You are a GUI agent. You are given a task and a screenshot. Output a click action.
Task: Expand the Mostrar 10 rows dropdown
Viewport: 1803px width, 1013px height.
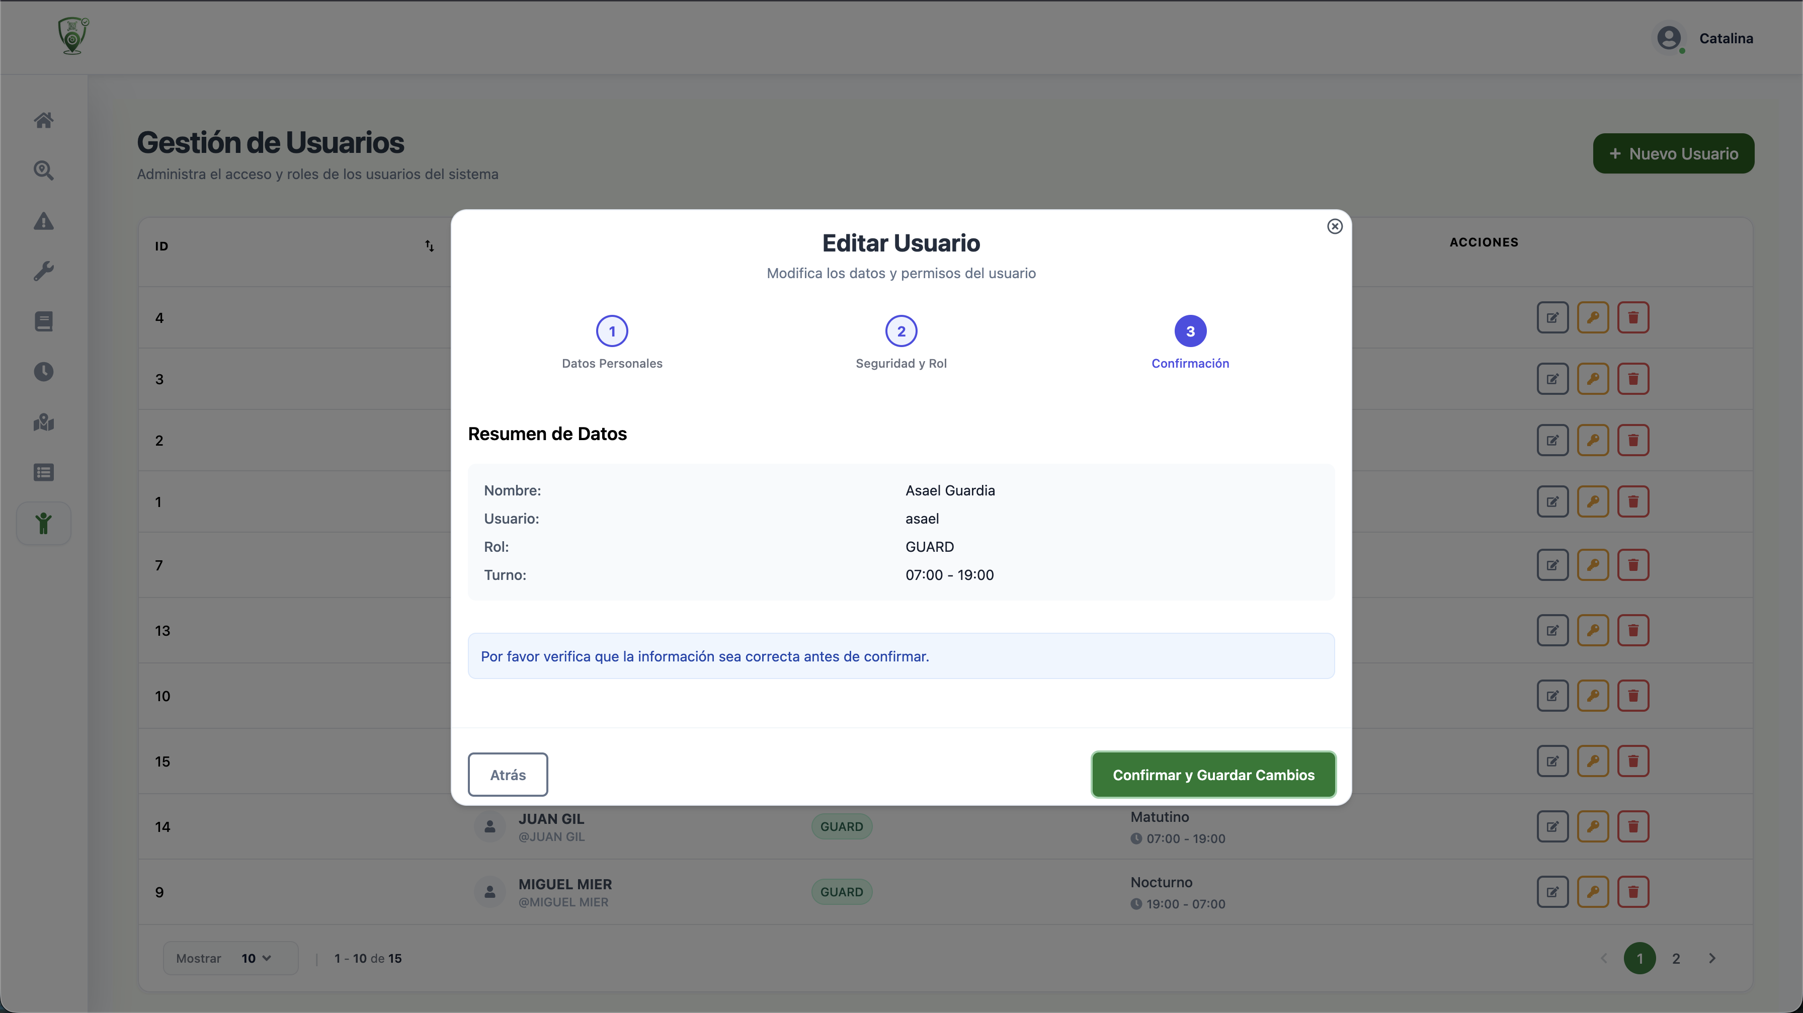256,959
